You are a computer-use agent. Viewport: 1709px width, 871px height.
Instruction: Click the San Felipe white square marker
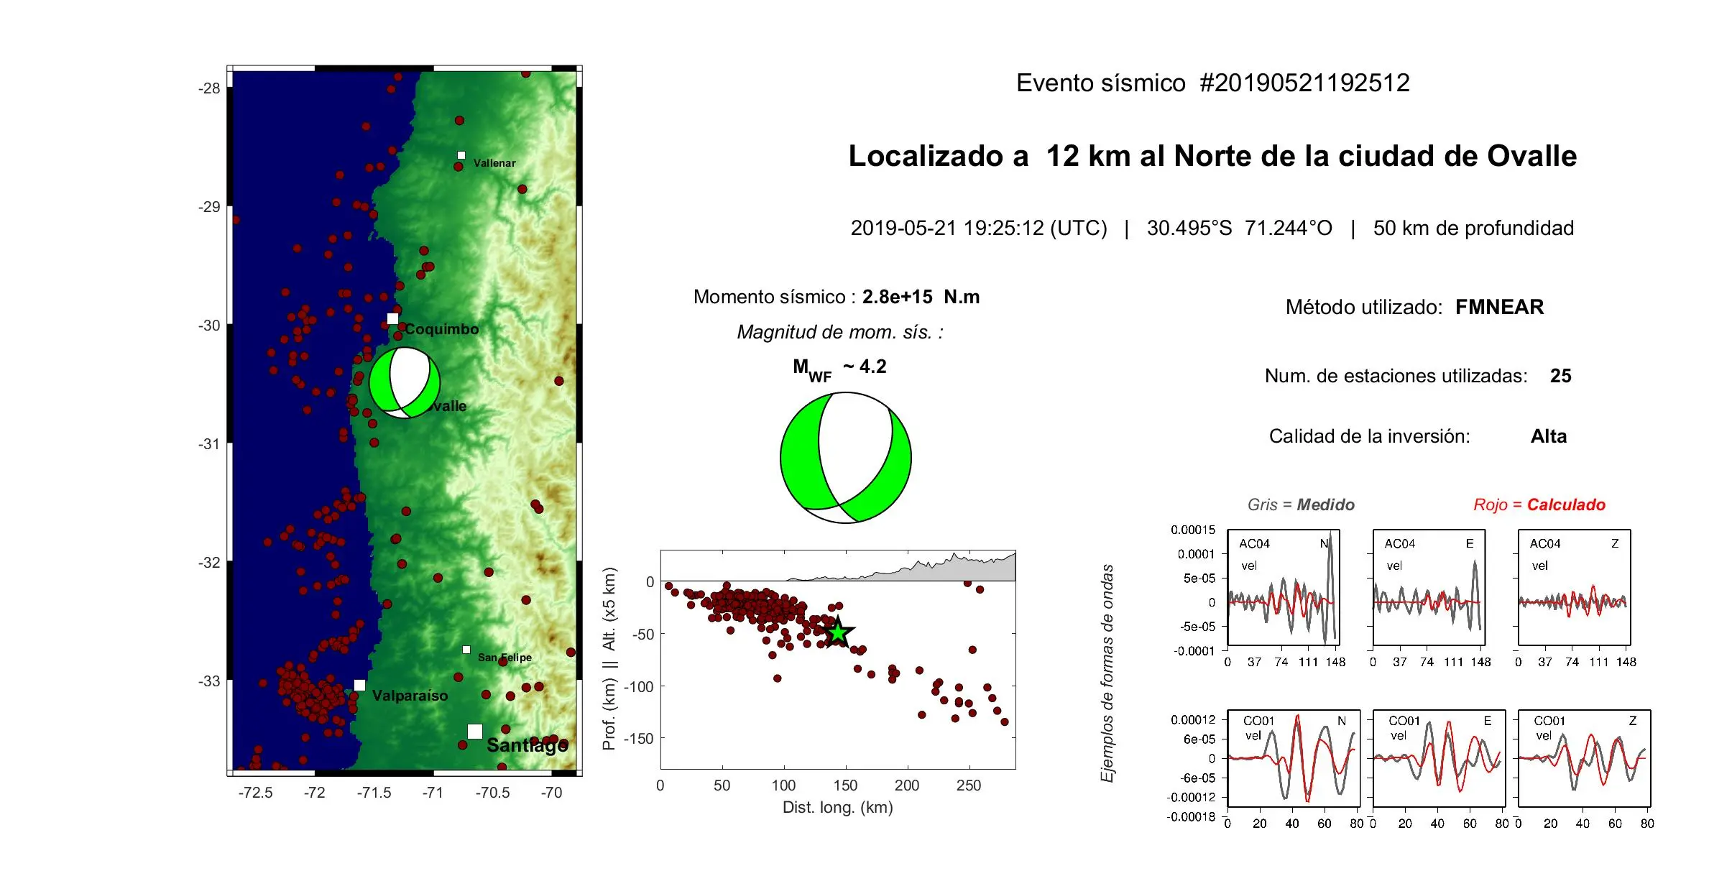pos(466,650)
